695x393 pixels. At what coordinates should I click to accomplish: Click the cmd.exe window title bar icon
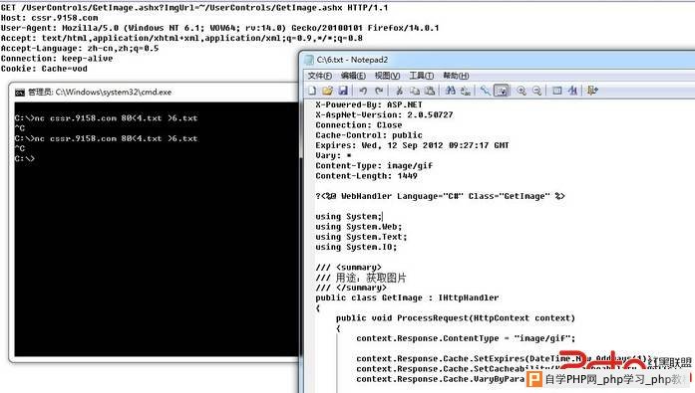pyautogui.click(x=20, y=93)
